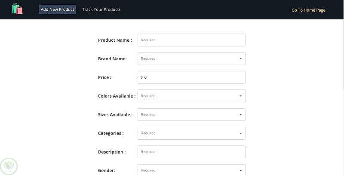
Task: Click the Price input field
Action: click(x=193, y=77)
